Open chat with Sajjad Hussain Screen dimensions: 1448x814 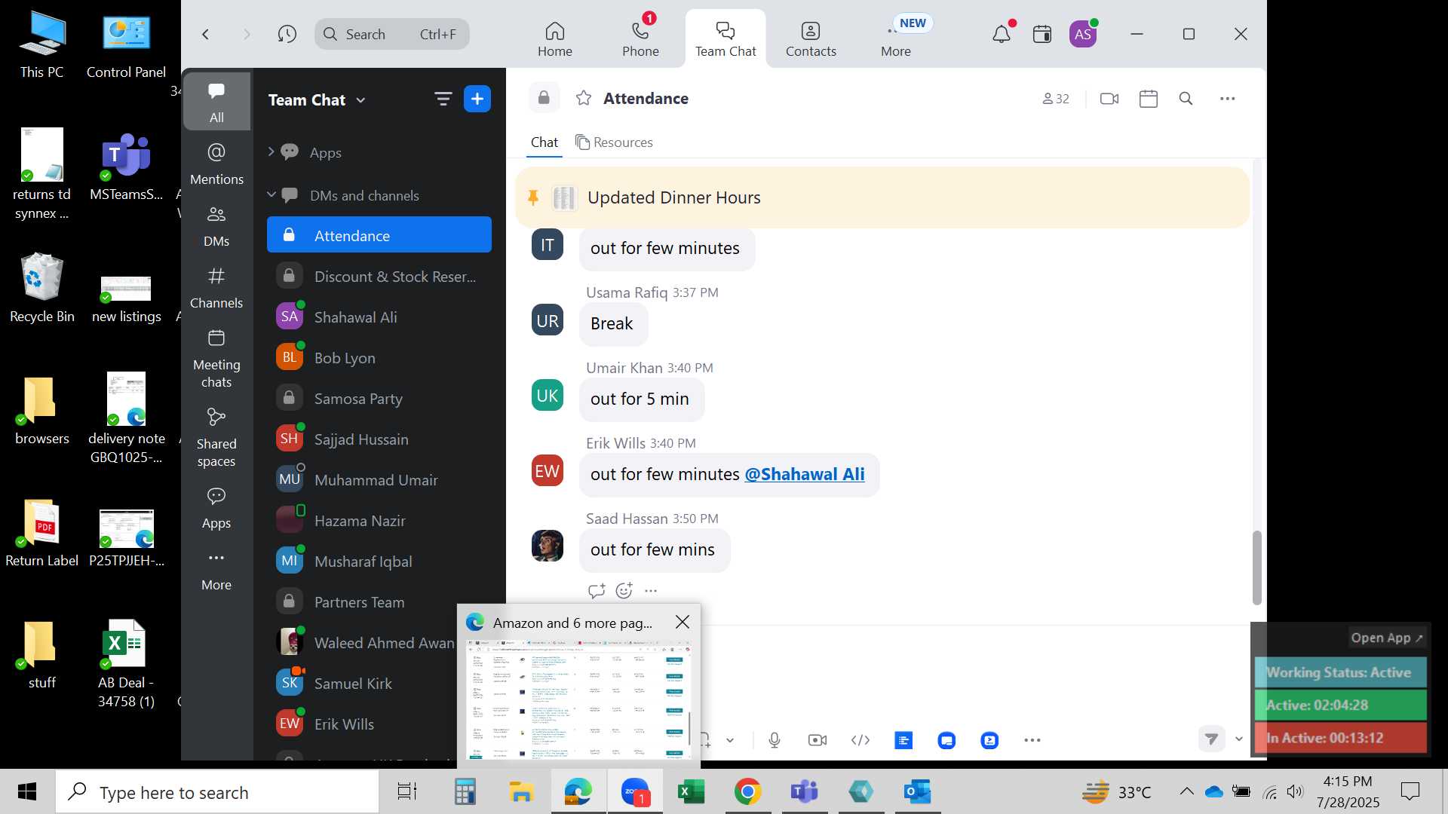pos(379,439)
